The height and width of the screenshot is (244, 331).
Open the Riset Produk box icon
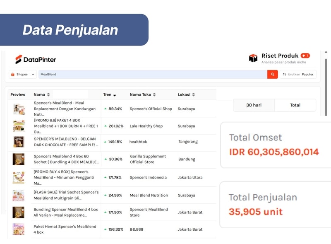(253, 58)
